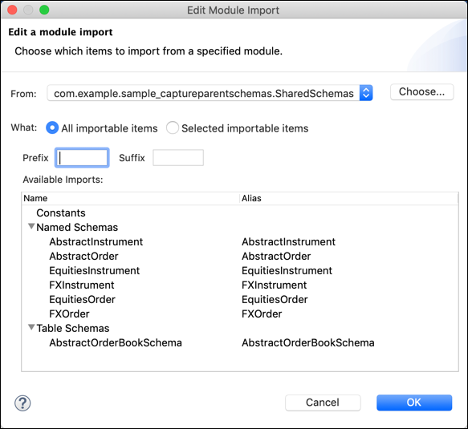Screen dimensions: 468x429
Task: Select the Constants tree item
Action: tap(61, 212)
